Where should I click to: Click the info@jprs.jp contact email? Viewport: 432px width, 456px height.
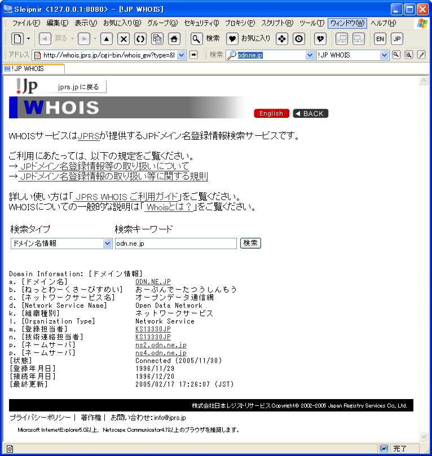[170, 418]
